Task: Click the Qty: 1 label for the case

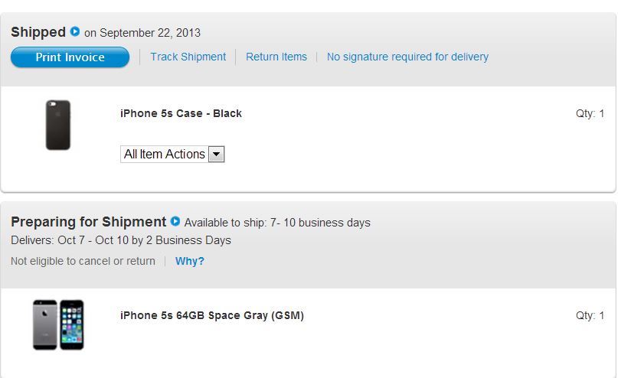Action: click(590, 113)
